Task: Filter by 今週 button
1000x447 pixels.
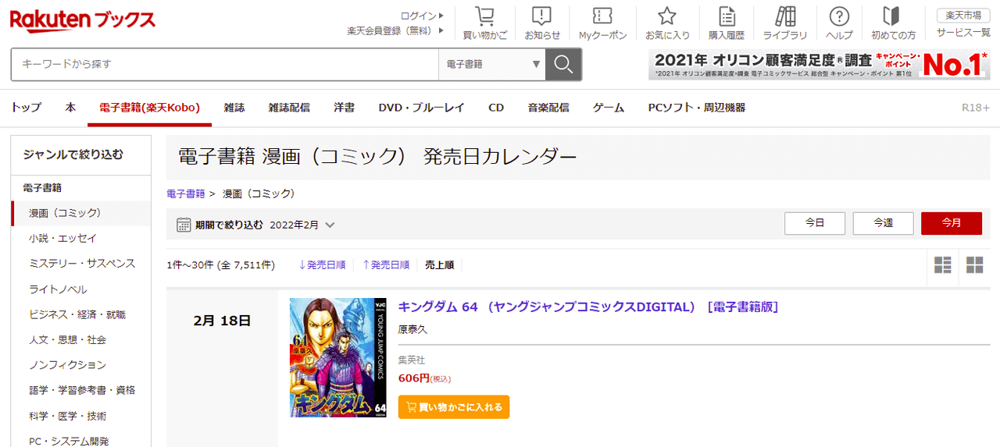Action: click(x=883, y=223)
